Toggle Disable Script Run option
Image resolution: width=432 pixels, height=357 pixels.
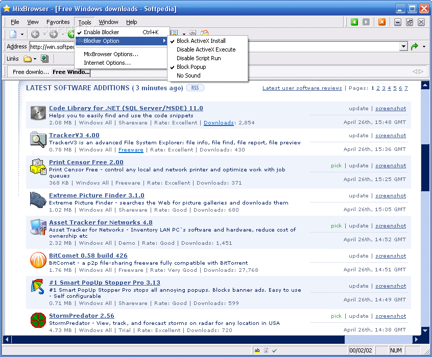click(x=207, y=58)
